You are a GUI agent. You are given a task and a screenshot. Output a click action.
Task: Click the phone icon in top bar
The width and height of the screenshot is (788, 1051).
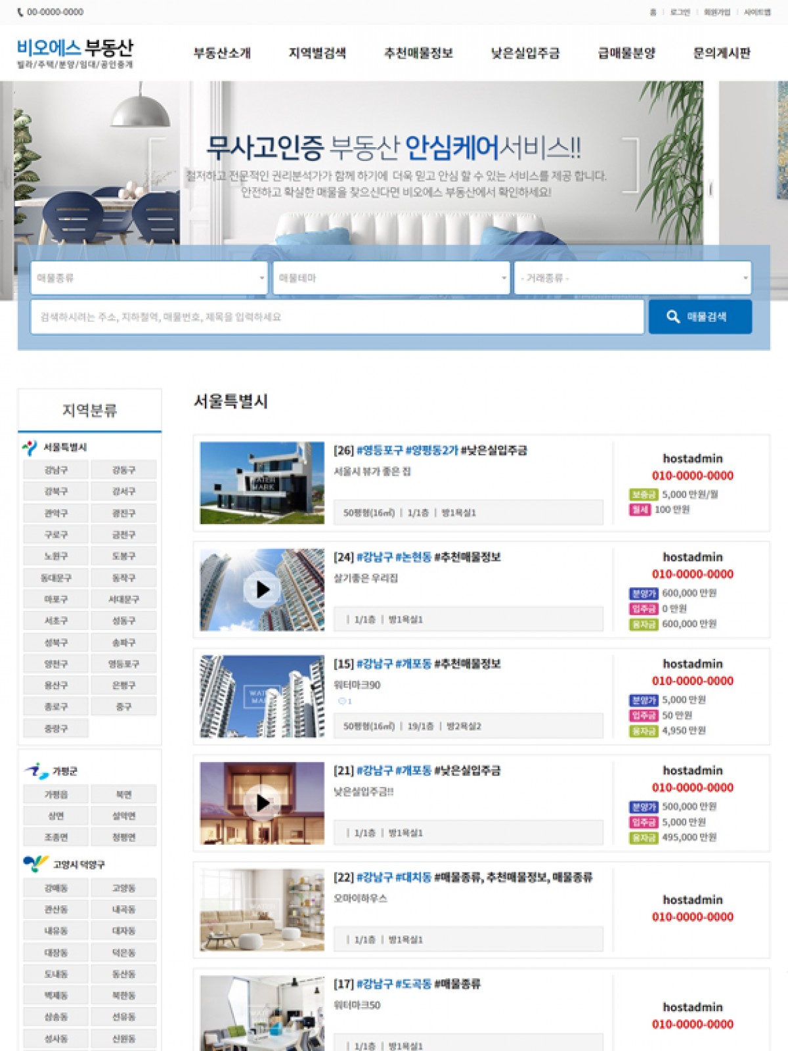[x=20, y=12]
